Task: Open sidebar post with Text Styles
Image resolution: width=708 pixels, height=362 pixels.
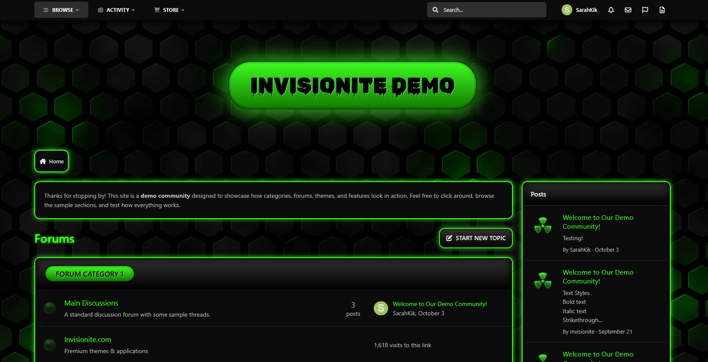Action: 598,277
